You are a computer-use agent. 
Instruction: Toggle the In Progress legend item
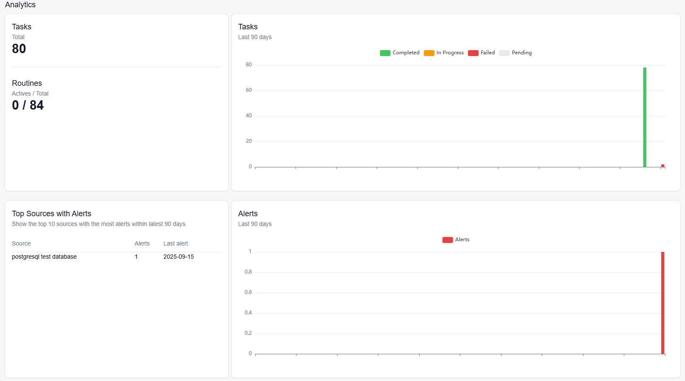click(x=444, y=53)
